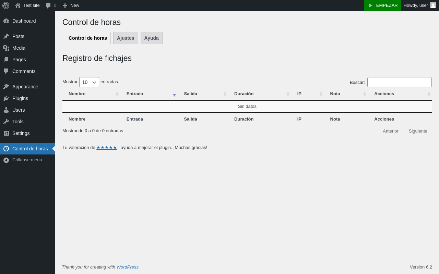
Task: Click the Dashboard gauge icon
Action: tap(6, 21)
